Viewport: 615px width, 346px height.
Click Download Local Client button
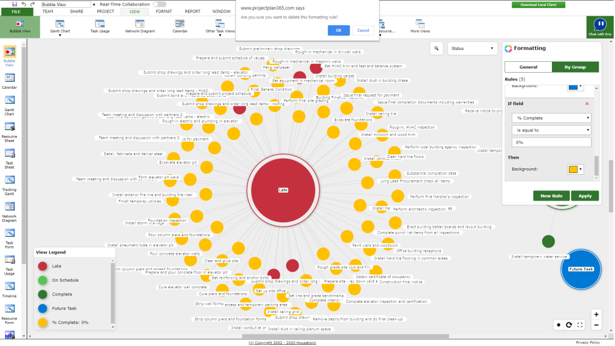pyautogui.click(x=539, y=5)
